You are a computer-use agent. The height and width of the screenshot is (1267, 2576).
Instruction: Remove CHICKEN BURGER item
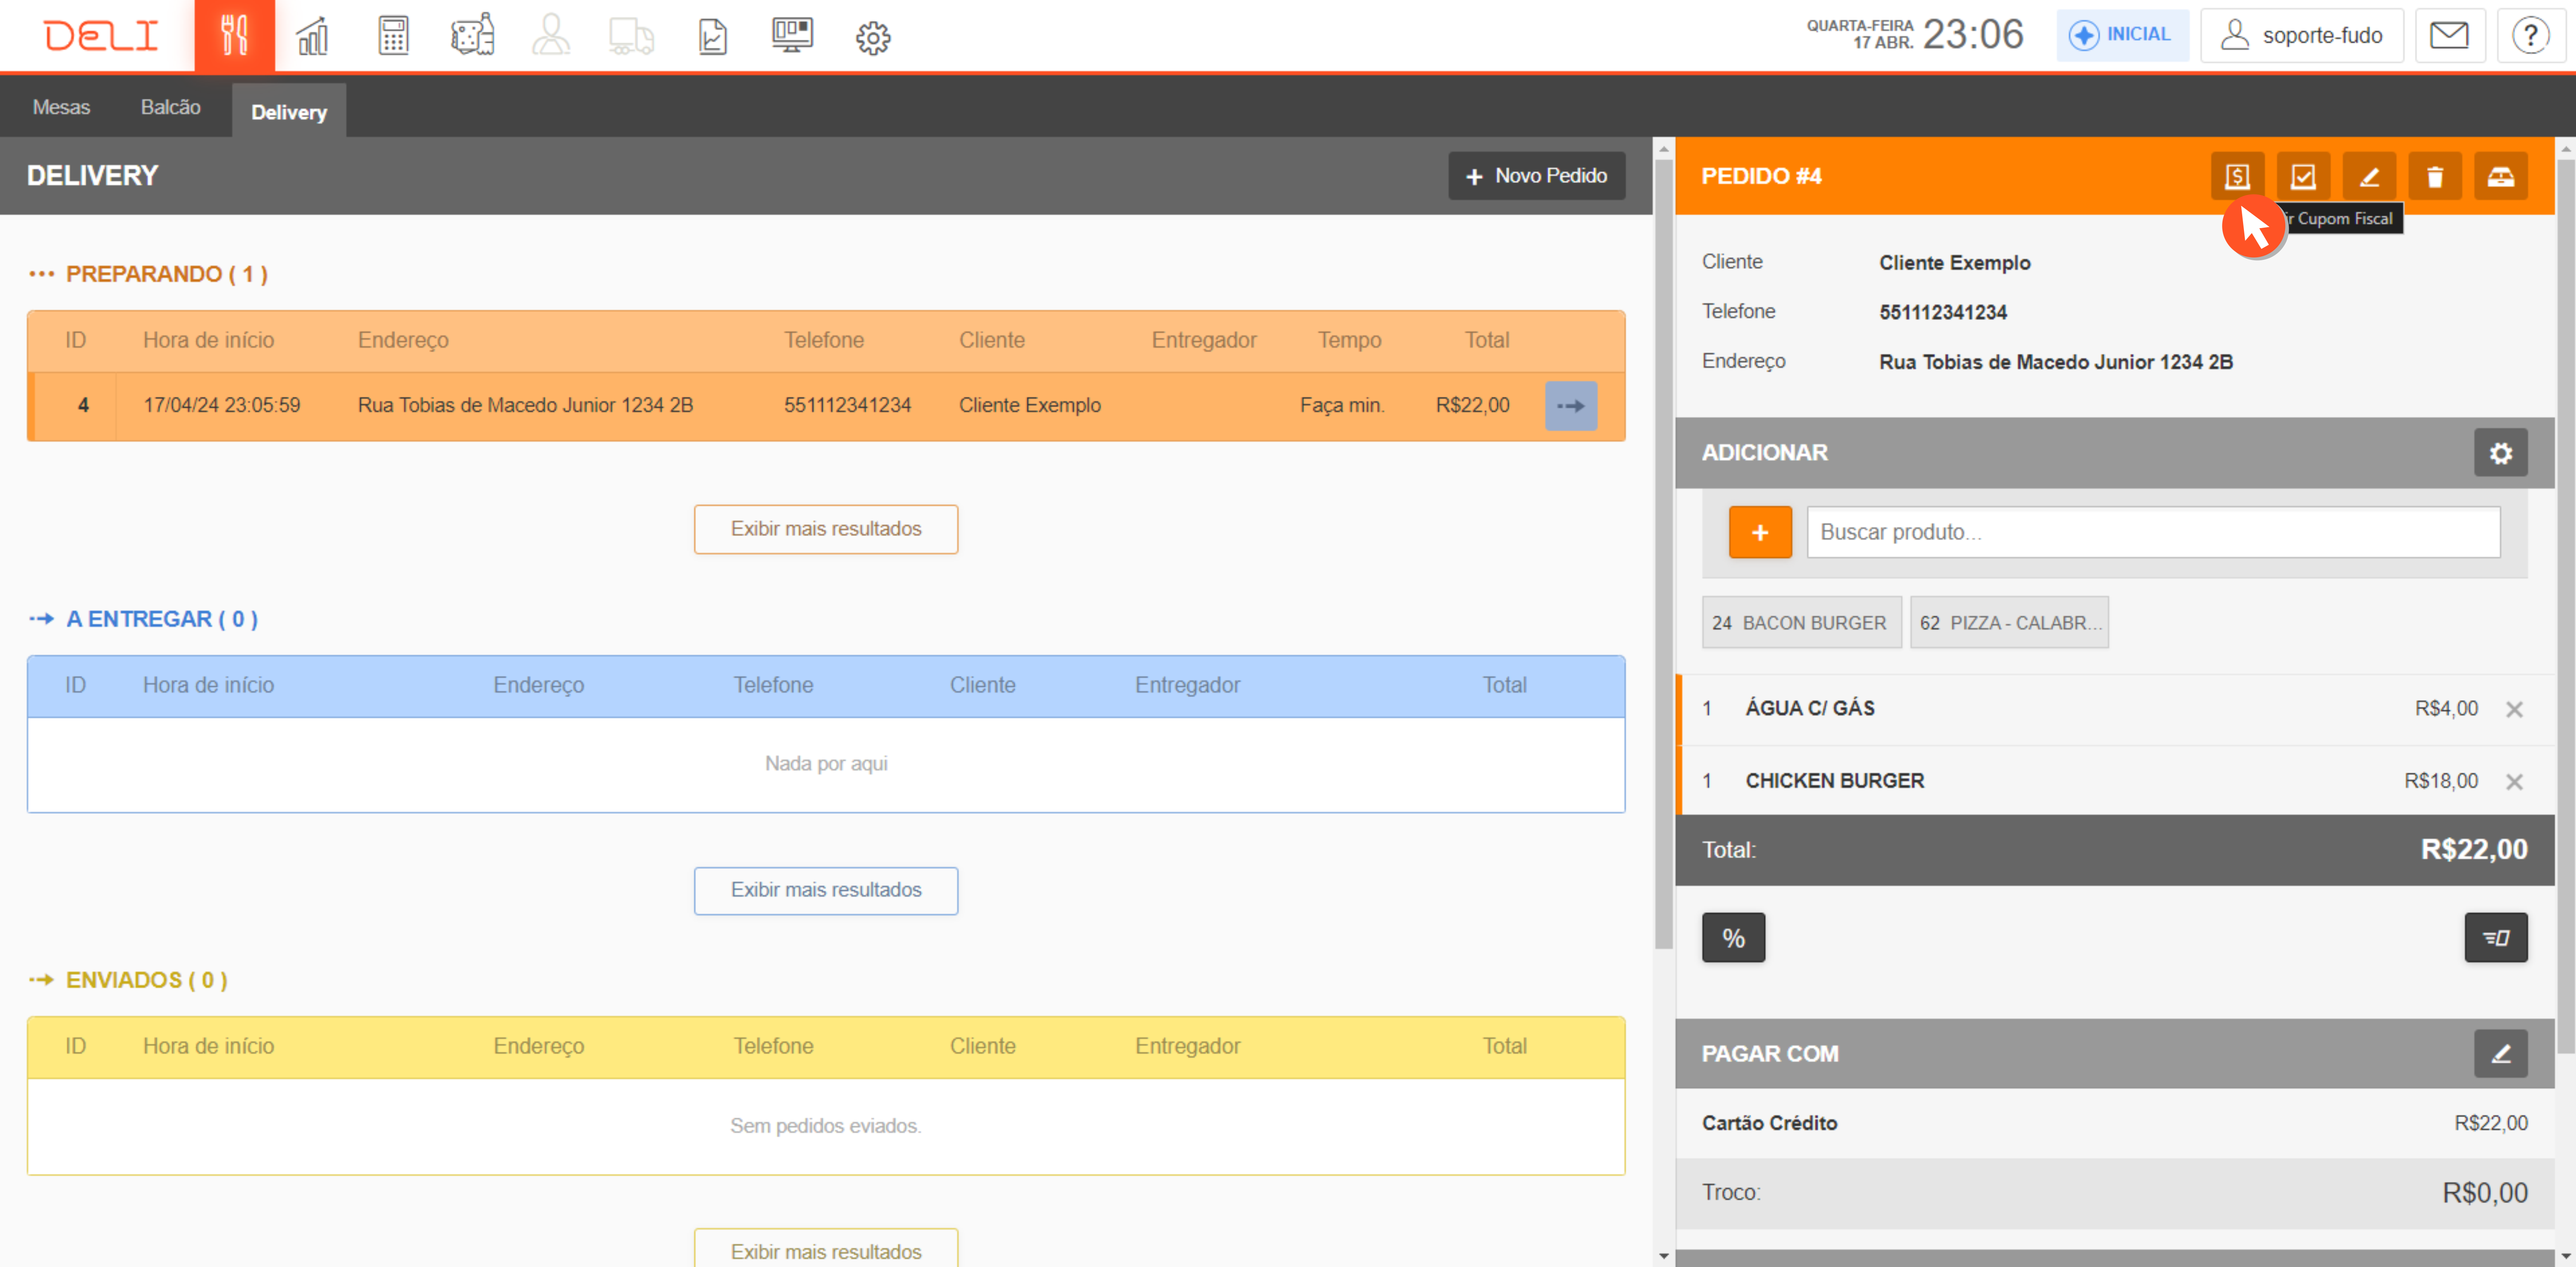point(2514,782)
